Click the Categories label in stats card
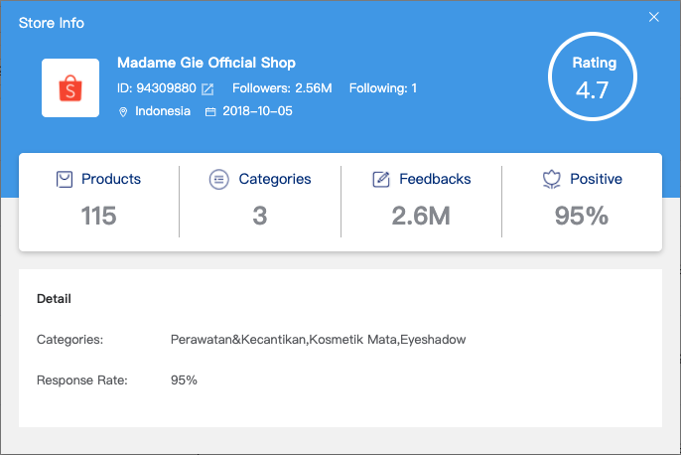The width and height of the screenshot is (681, 455). coord(275,179)
